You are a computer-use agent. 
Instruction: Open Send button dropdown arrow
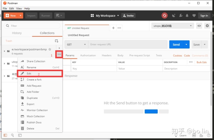coord(186,44)
